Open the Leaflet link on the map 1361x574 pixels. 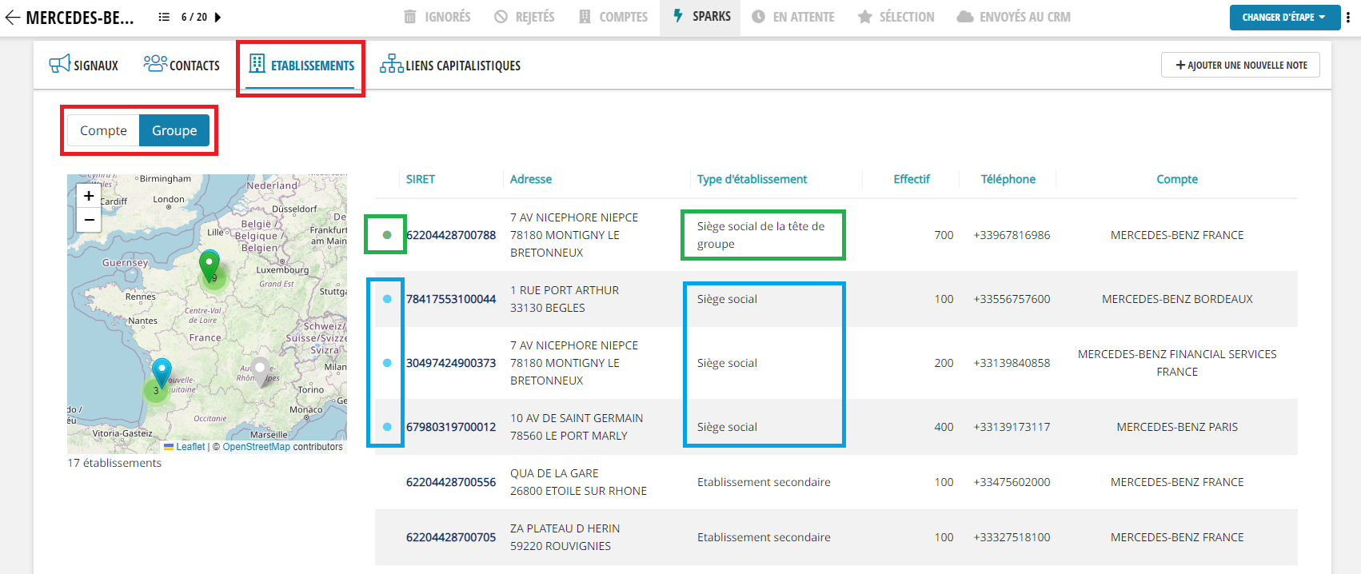(190, 447)
